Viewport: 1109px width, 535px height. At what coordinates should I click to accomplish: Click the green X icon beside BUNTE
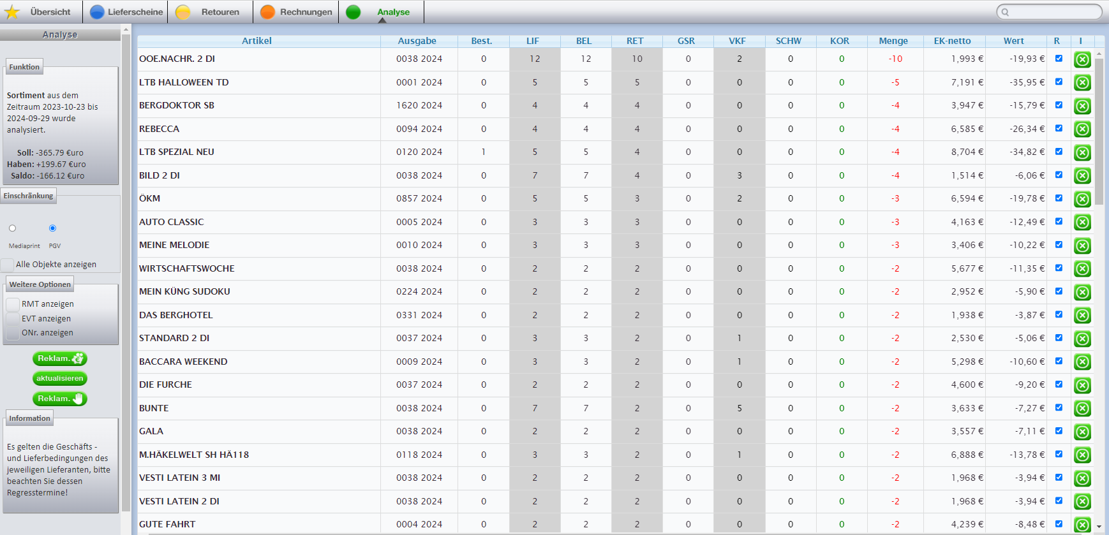coord(1082,409)
